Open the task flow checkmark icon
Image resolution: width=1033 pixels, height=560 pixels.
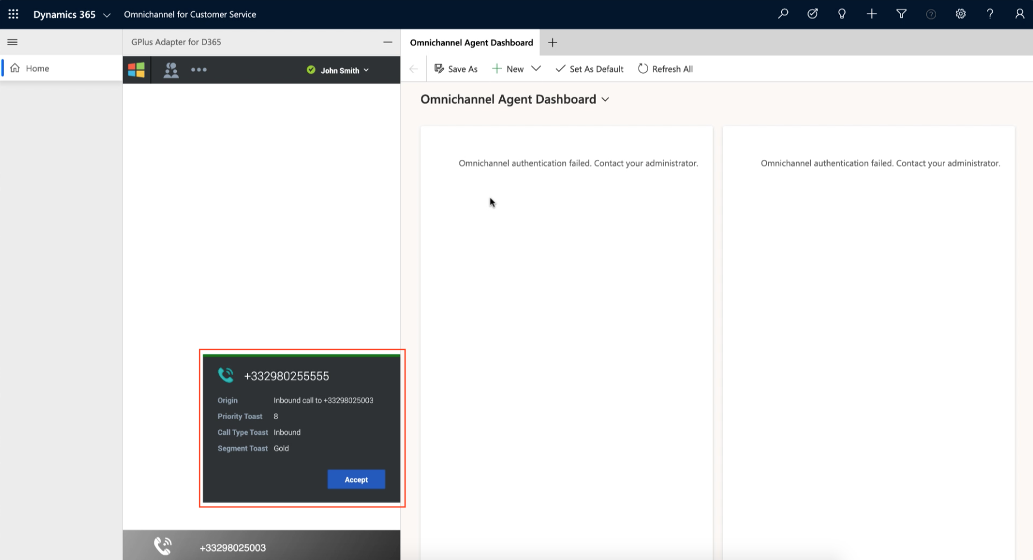[813, 14]
